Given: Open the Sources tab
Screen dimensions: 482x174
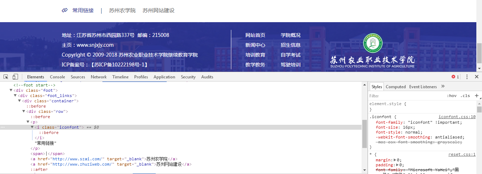Looking at the screenshot, I should pyautogui.click(x=78, y=77).
